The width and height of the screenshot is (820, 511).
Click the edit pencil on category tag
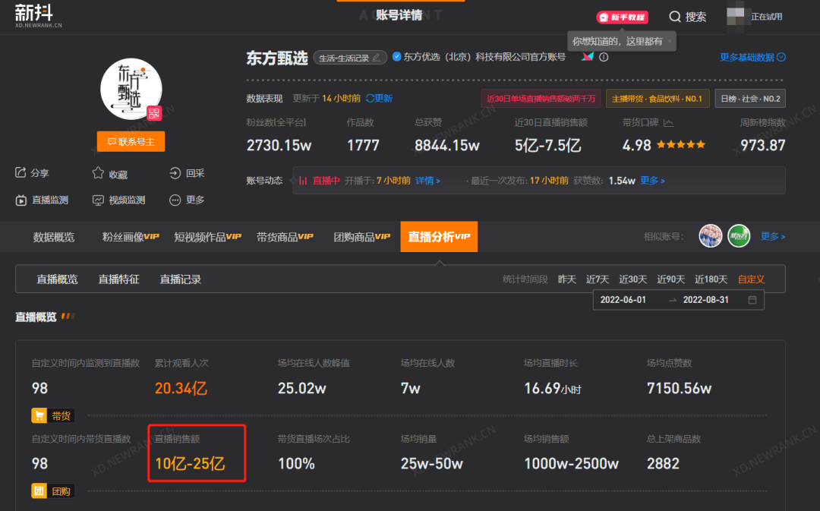[376, 58]
